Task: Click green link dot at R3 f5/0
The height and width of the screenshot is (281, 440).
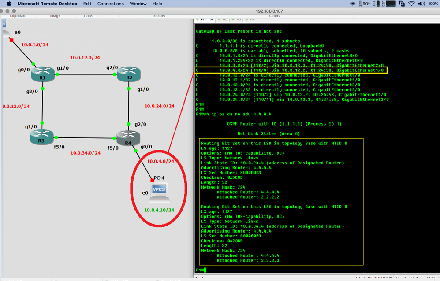Action: click(x=56, y=137)
